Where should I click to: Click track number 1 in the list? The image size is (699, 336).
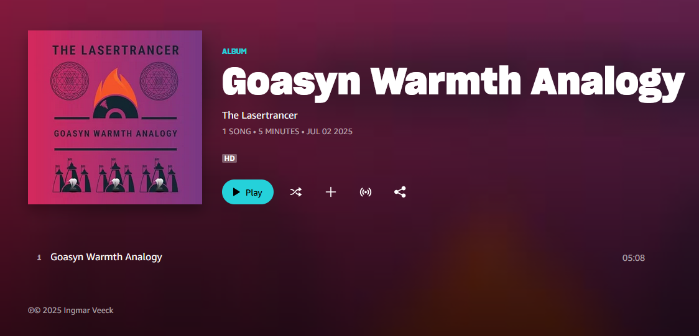pos(39,258)
